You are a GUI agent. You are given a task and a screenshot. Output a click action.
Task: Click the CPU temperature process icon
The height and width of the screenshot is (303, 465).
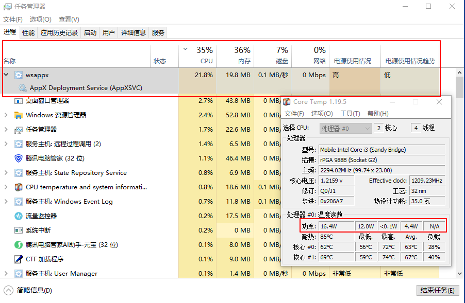tap(19, 187)
